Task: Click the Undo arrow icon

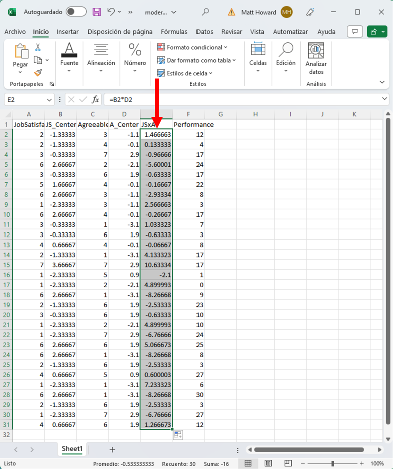Action: tap(111, 12)
